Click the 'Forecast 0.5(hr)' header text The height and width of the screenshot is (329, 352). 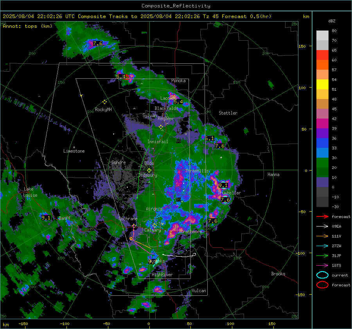(246, 16)
